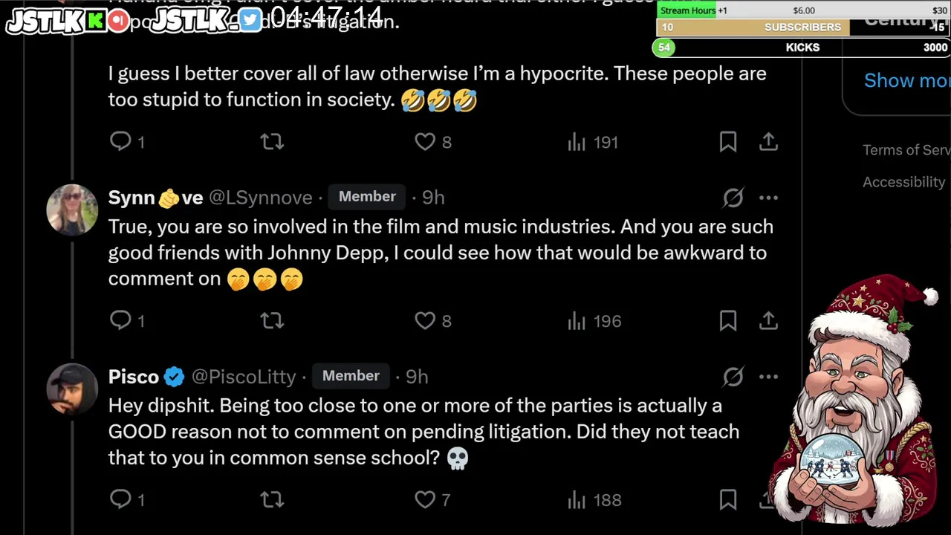The height and width of the screenshot is (535, 951).
Task: Open more options on Synnove's tweet
Action: pos(768,198)
